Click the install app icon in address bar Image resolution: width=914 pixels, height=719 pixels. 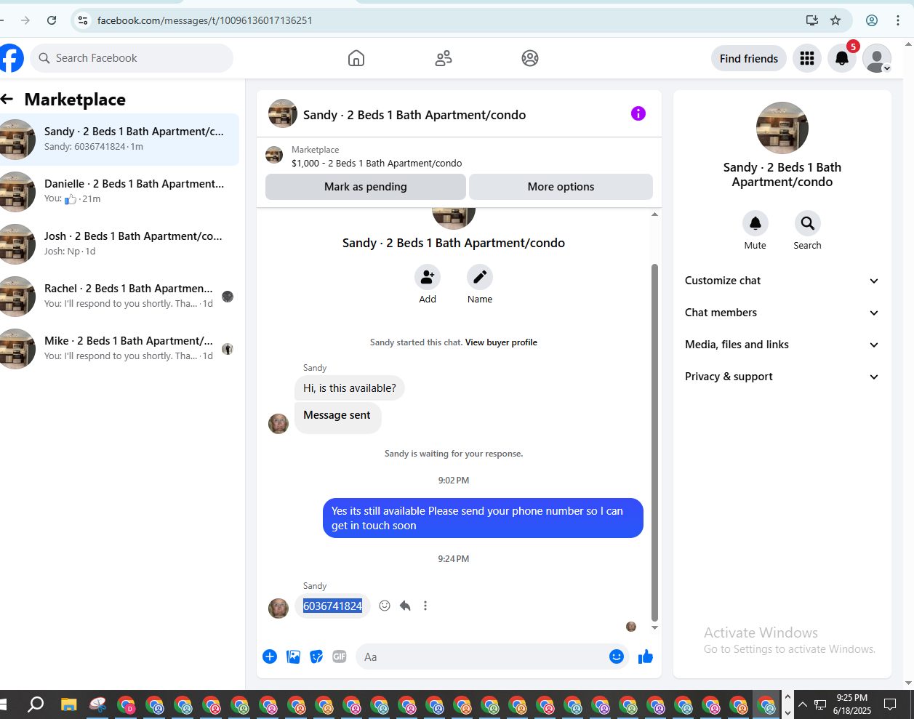(x=812, y=20)
